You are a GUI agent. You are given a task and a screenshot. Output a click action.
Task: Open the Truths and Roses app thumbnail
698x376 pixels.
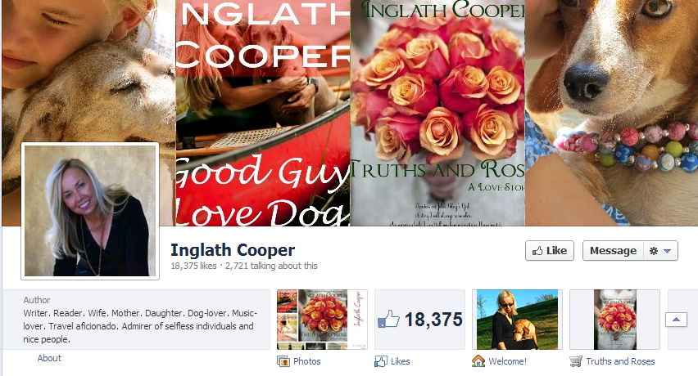614,320
